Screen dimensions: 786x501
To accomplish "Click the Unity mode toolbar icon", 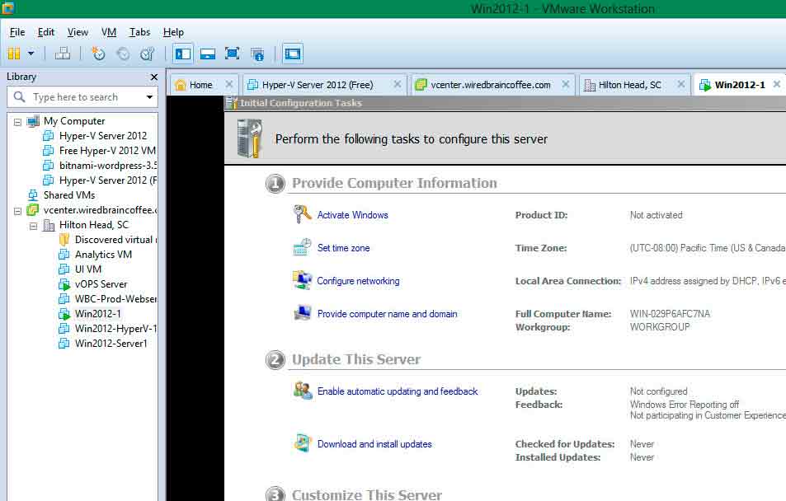I will point(257,54).
